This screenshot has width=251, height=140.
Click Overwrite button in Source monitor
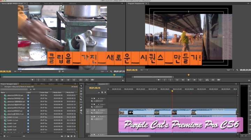tap(86, 80)
